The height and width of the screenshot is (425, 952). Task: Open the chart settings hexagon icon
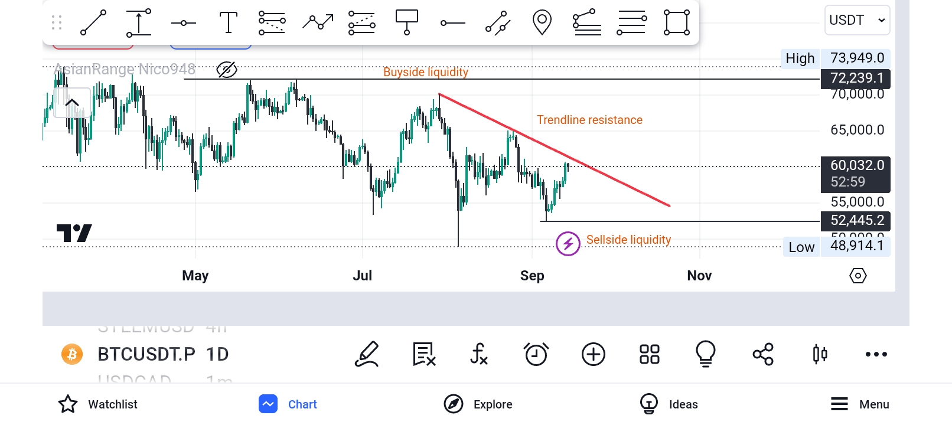858,276
